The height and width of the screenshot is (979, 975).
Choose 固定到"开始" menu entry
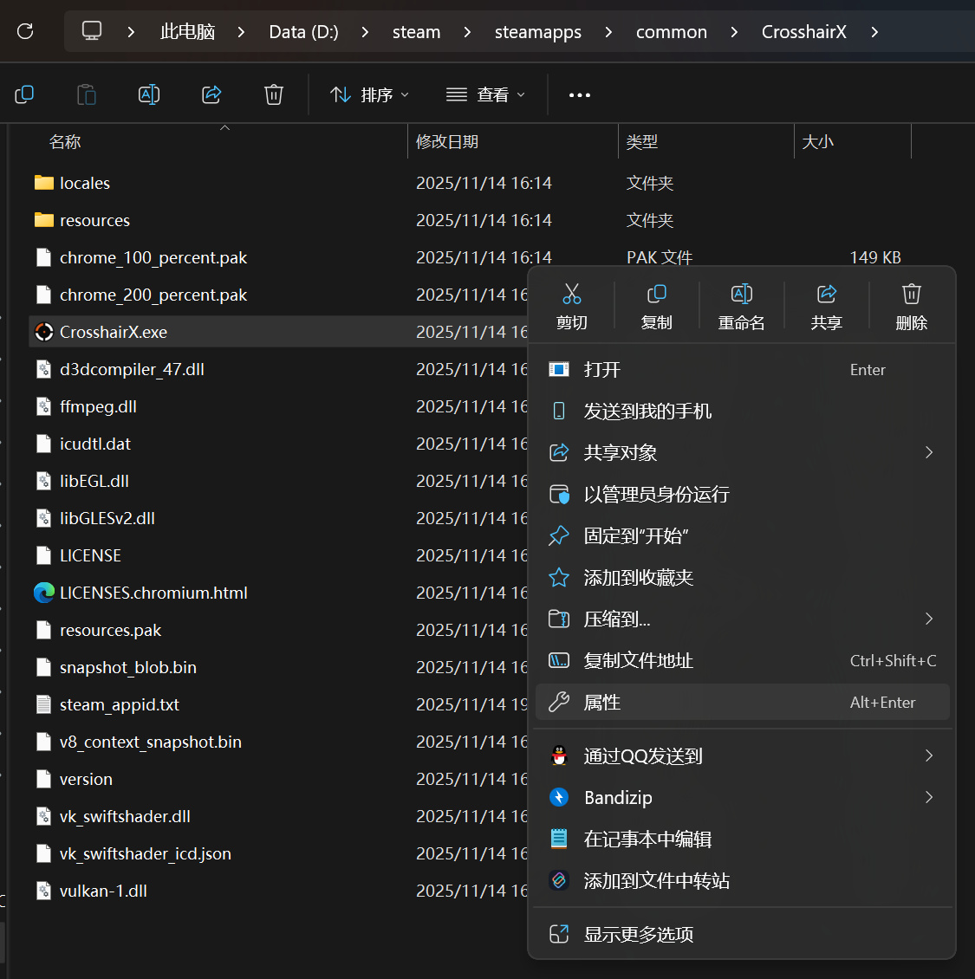coord(742,535)
